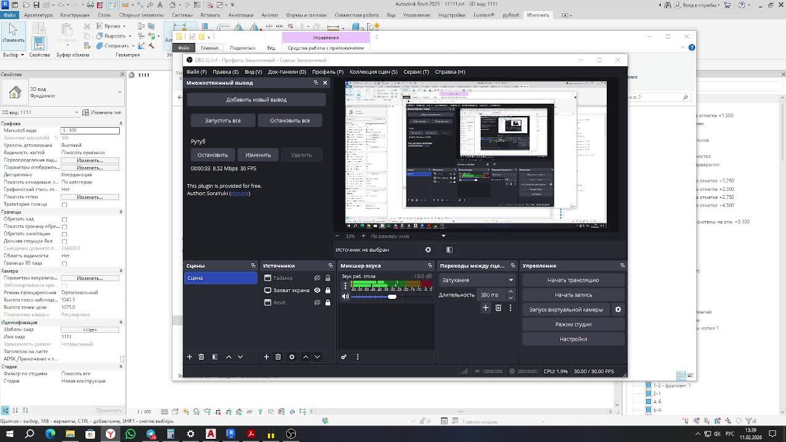Switch to Revit Архитектура ribbon tab
This screenshot has width=786, height=442.
(x=38, y=15)
